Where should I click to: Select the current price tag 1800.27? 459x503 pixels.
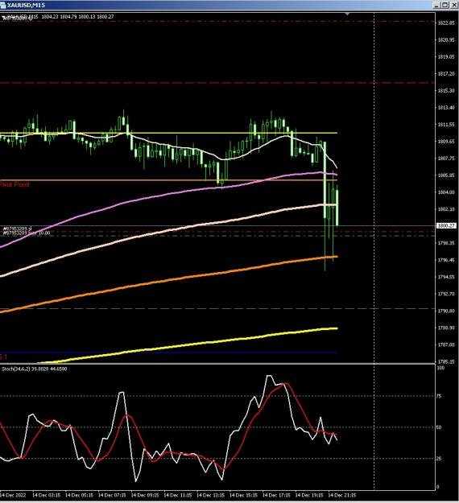click(446, 226)
